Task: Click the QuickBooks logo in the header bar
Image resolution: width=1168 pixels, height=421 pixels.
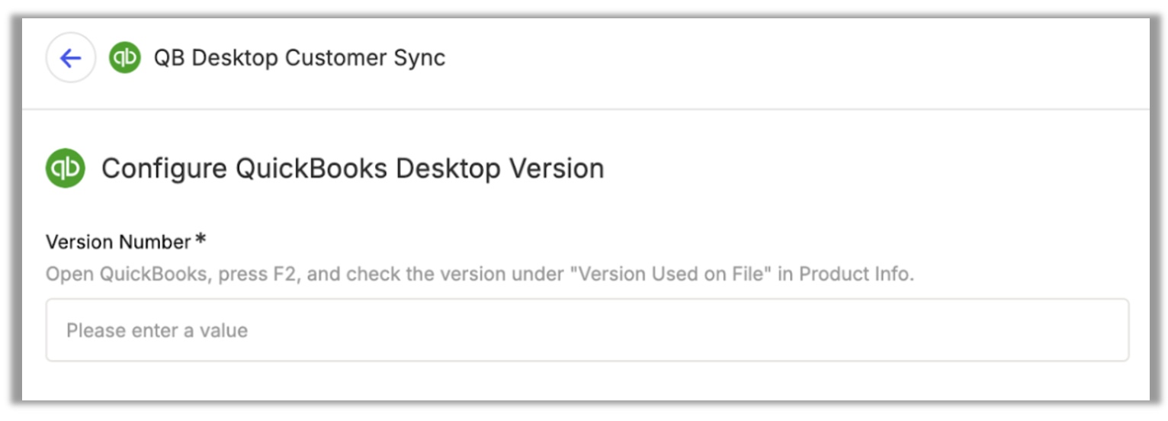Action: (124, 58)
